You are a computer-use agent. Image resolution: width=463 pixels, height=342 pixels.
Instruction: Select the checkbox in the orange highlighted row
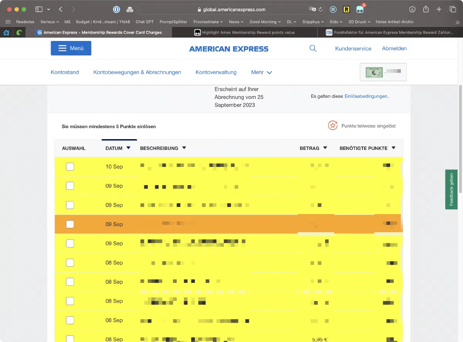[x=70, y=224]
